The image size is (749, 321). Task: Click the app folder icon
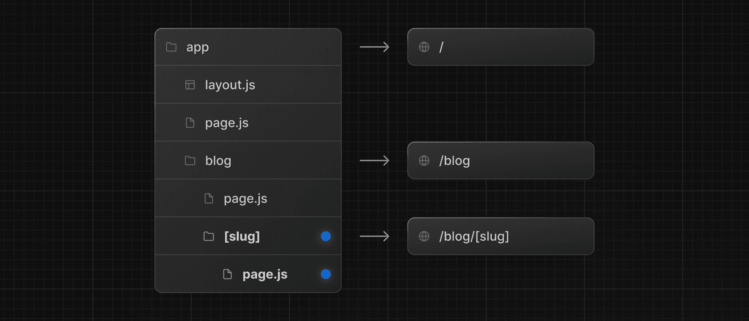[171, 47]
